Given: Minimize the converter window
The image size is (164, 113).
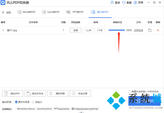Looking at the screenshot, I should 148,2.
